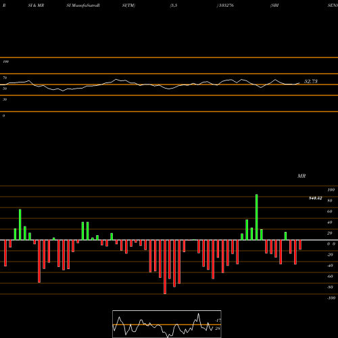338x338 pixels.
Task: Click the "SI MunafaSutraR" header text
Action: coord(83,5)
